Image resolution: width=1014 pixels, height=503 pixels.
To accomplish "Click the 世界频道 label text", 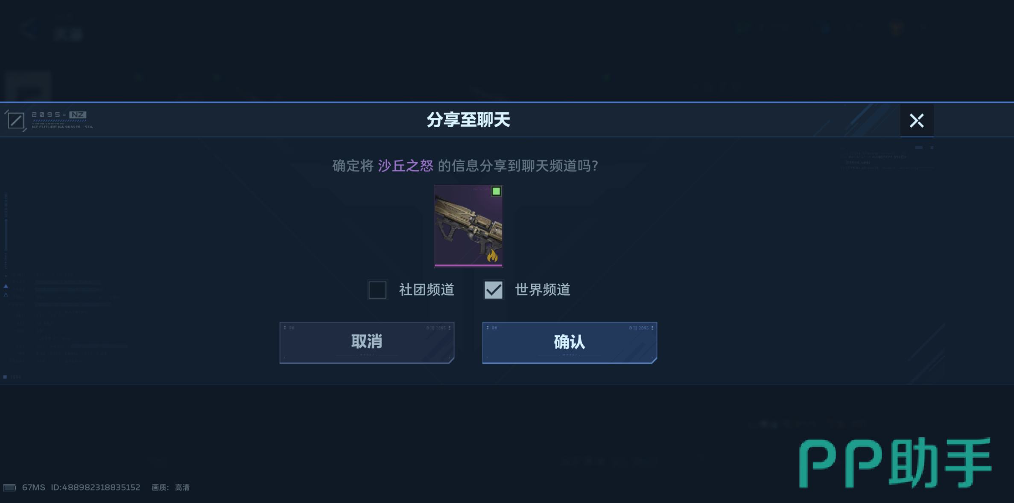I will 543,290.
